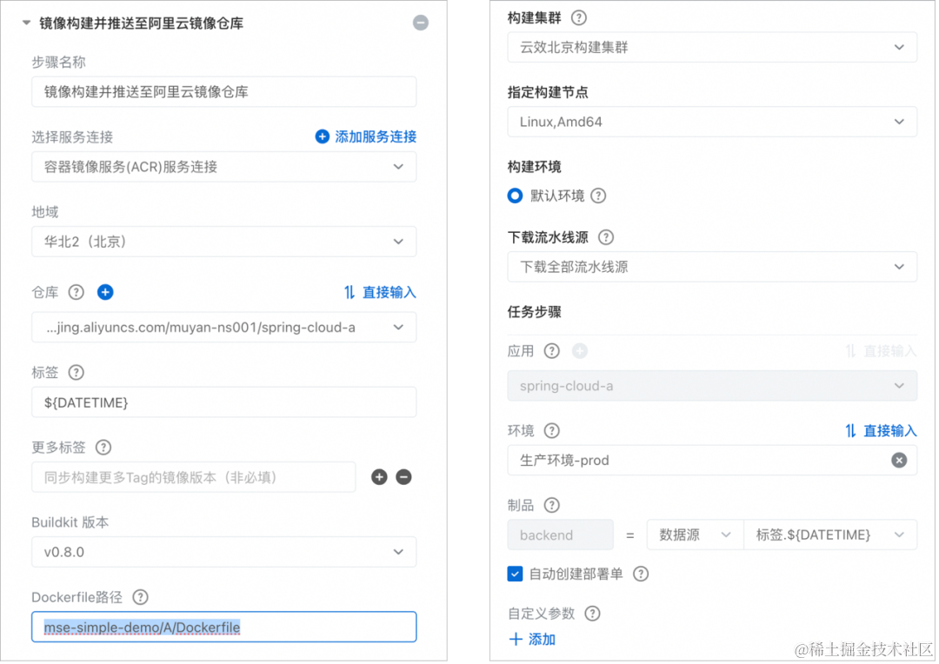Select the 默认环境 radio button

pyautogui.click(x=515, y=196)
